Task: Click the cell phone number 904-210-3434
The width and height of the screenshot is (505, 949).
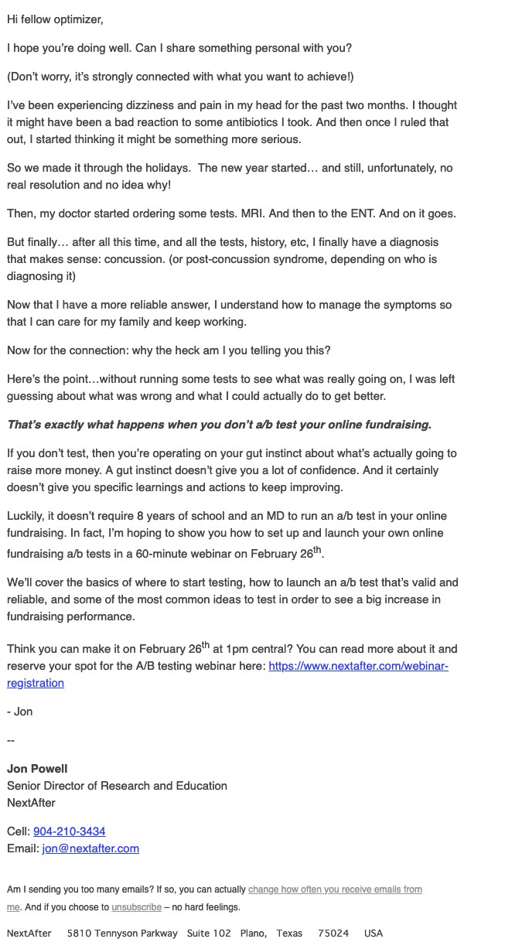Action: tap(70, 831)
